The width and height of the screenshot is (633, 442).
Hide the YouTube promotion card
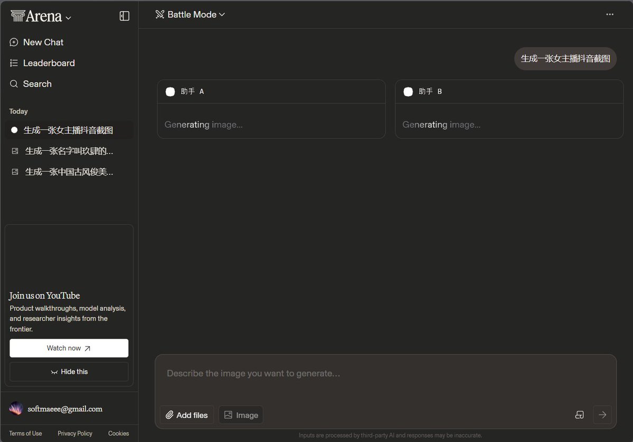point(69,372)
